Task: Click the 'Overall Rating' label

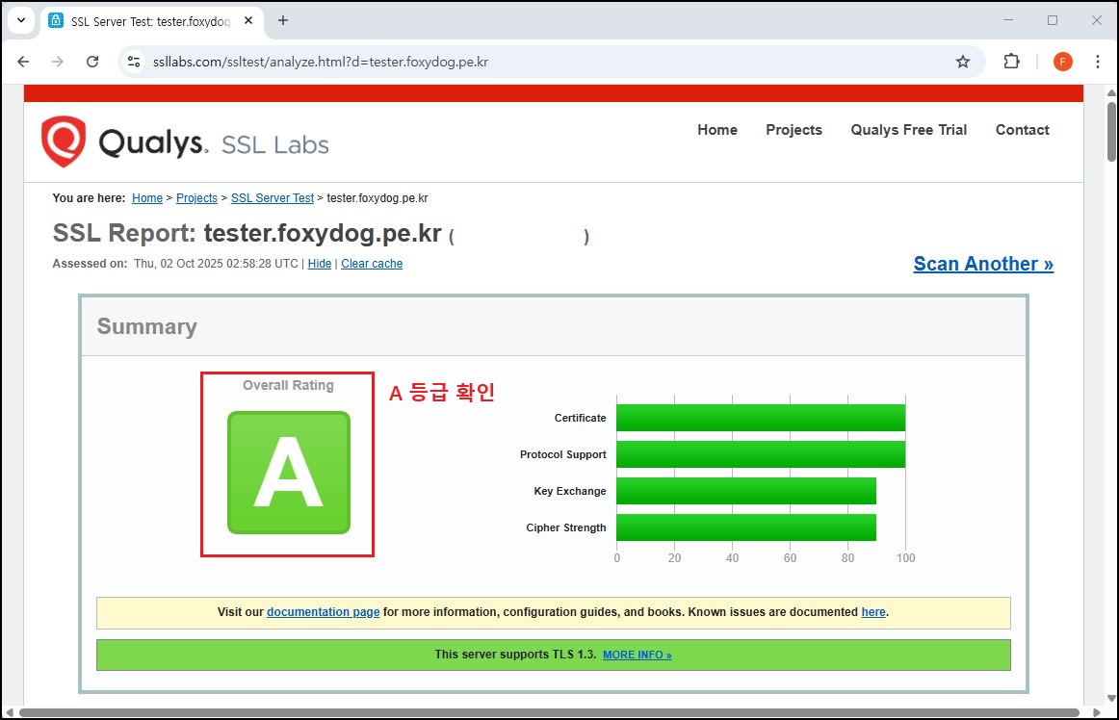Action: 288,385
